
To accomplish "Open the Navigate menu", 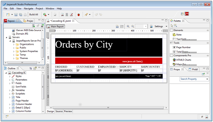I will [28, 8].
